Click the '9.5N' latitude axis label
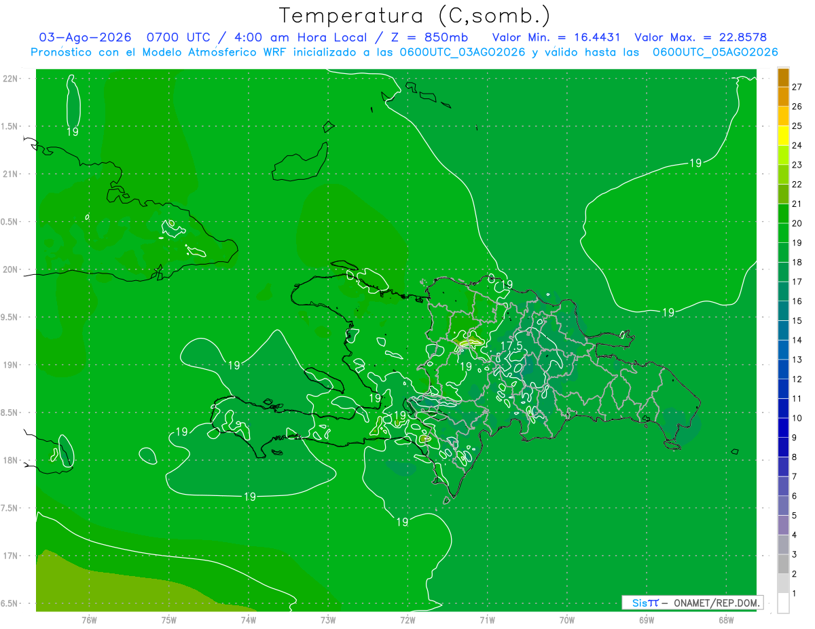This screenshot has height=629, width=815. [x=10, y=317]
